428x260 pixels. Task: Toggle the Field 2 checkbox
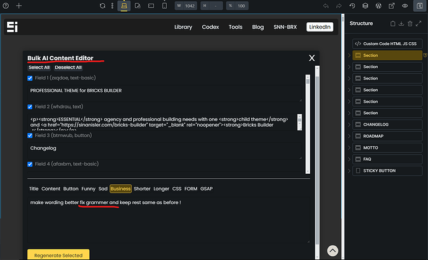[x=30, y=107]
